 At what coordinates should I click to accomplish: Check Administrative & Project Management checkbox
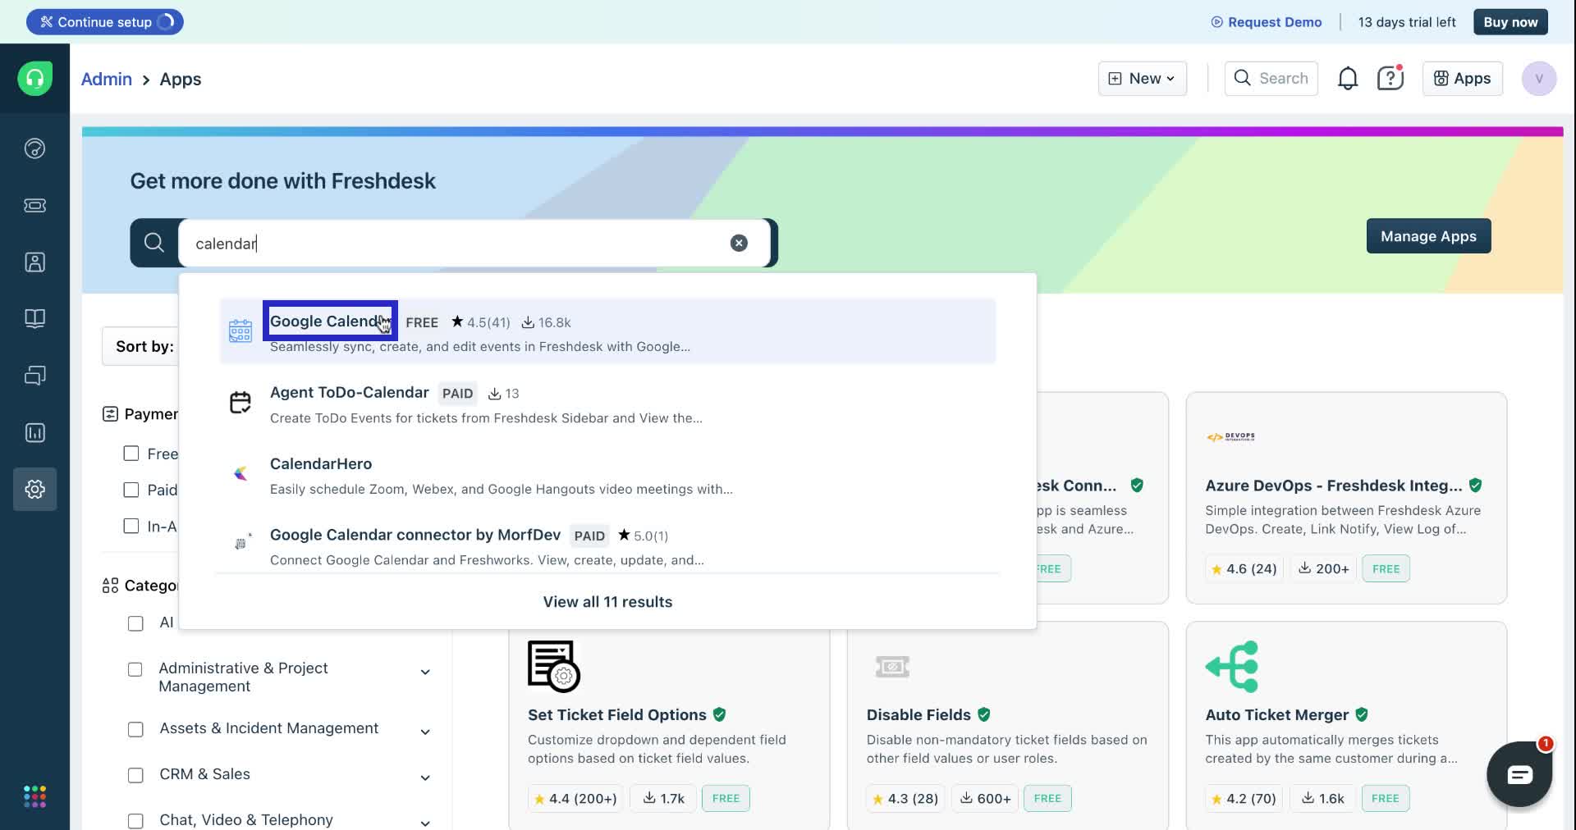tap(135, 669)
